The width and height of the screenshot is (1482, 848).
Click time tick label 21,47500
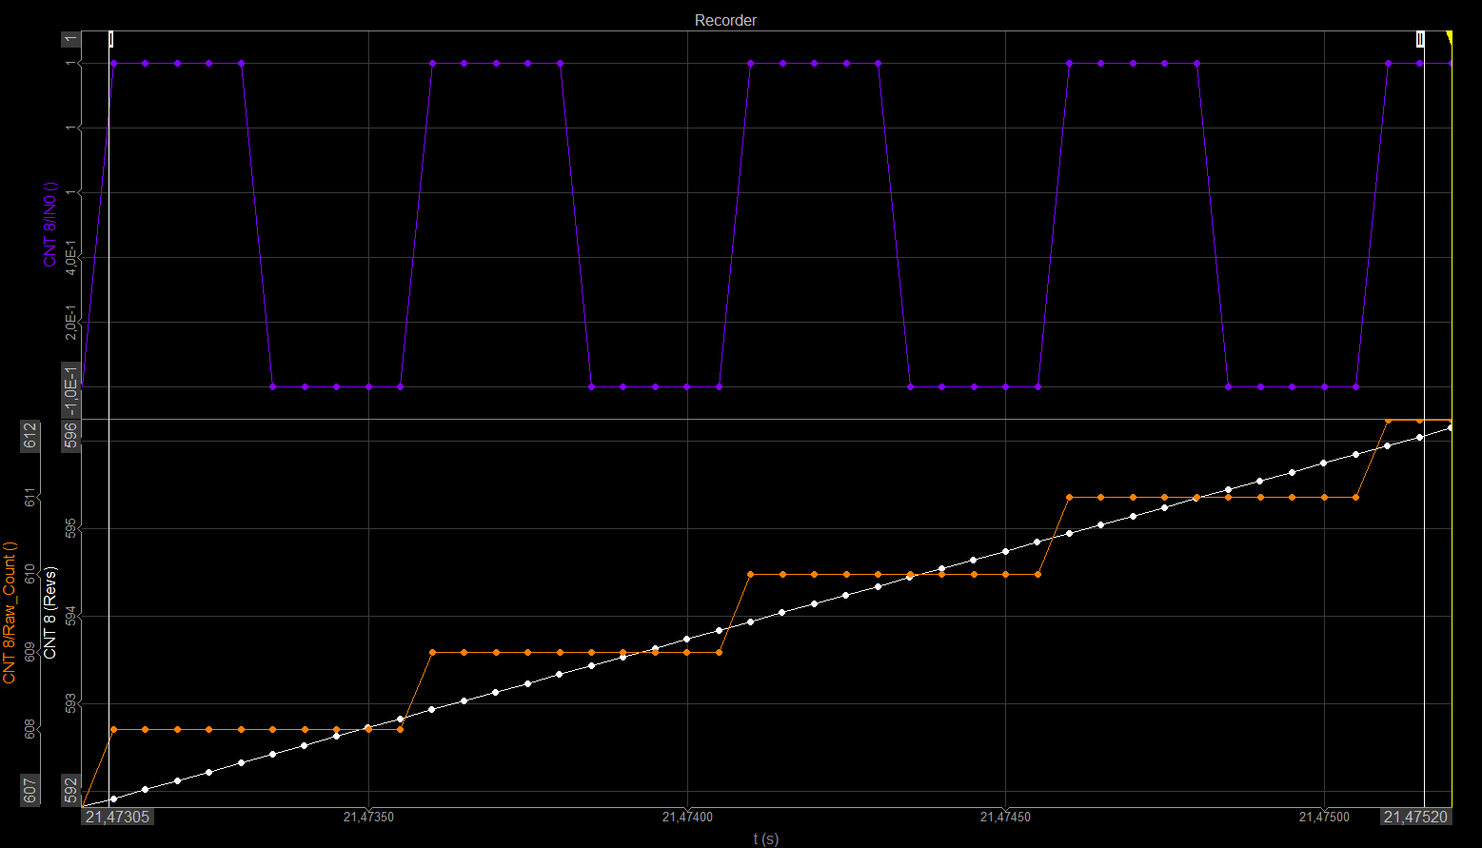coord(1325,817)
